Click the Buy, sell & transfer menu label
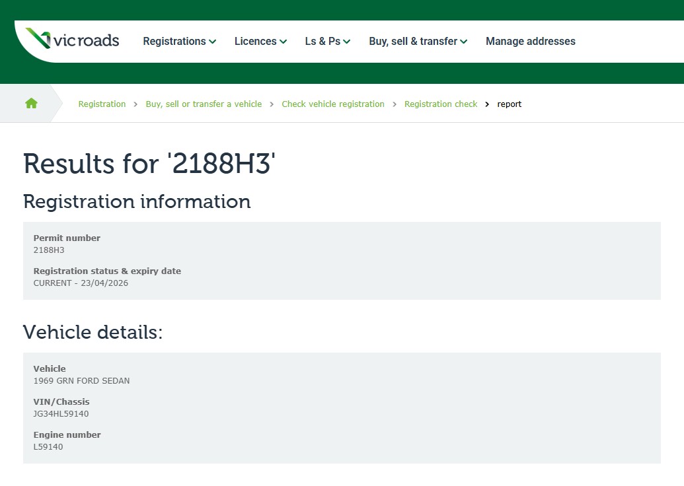The width and height of the screenshot is (684, 486). tap(412, 41)
